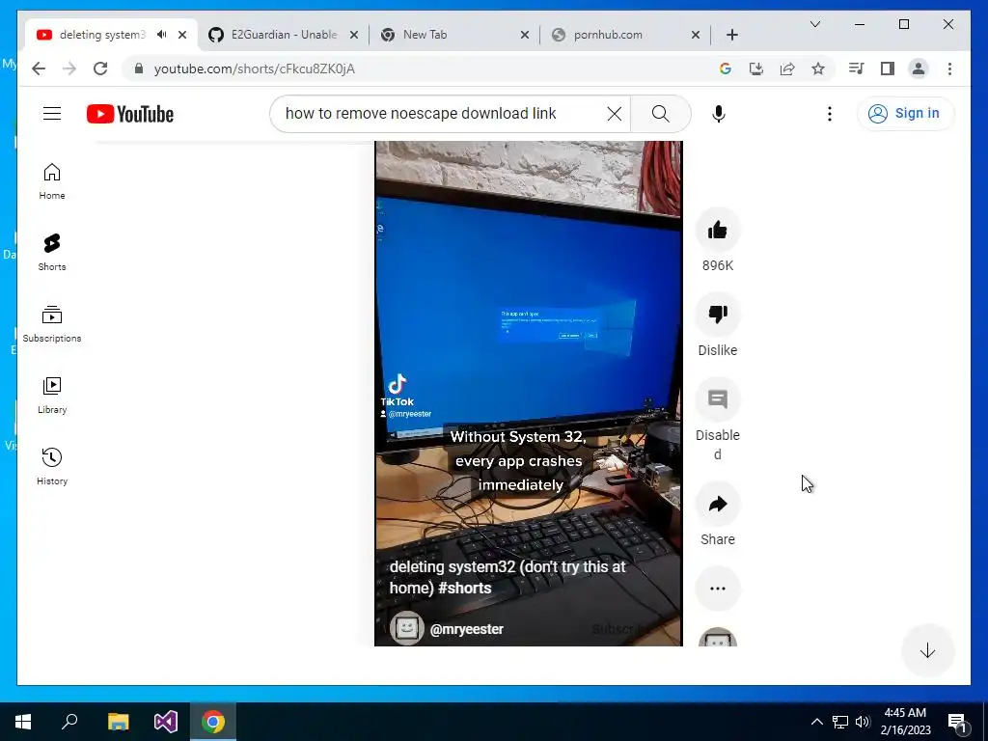988x741 pixels.
Task: Switch to the deleting system32 tab
Action: pos(100,35)
